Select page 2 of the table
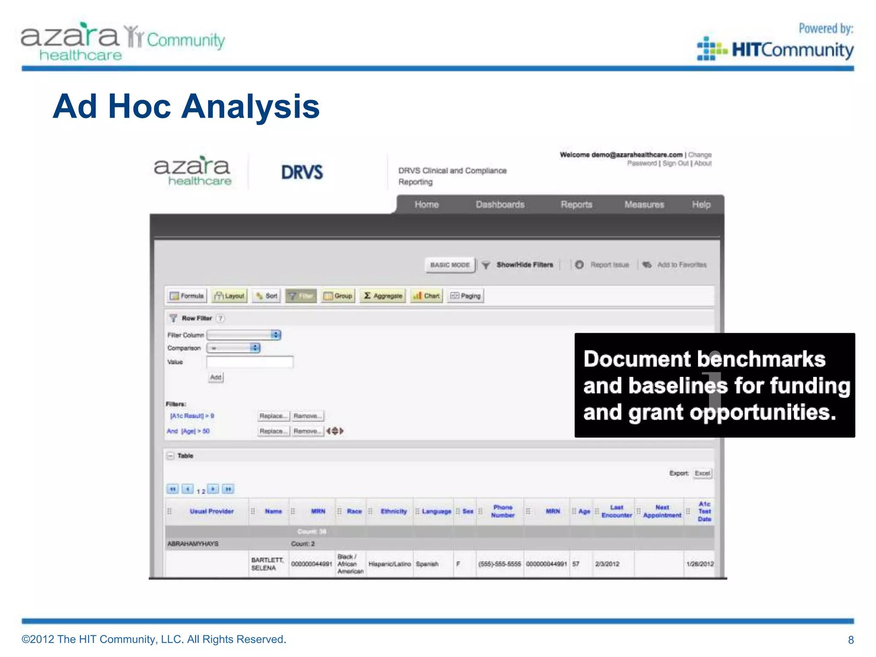This screenshot has width=876, height=657. pyautogui.click(x=204, y=491)
